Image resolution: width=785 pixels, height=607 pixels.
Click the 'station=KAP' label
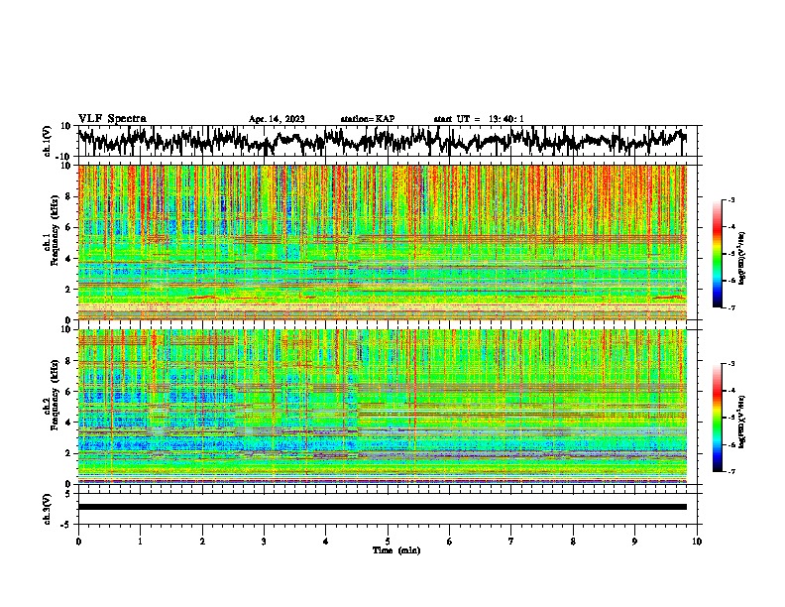tap(368, 119)
